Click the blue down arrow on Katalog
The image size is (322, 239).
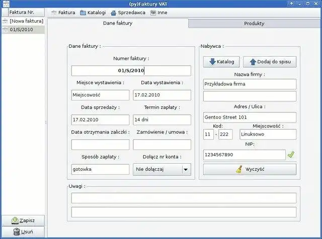tap(212, 62)
